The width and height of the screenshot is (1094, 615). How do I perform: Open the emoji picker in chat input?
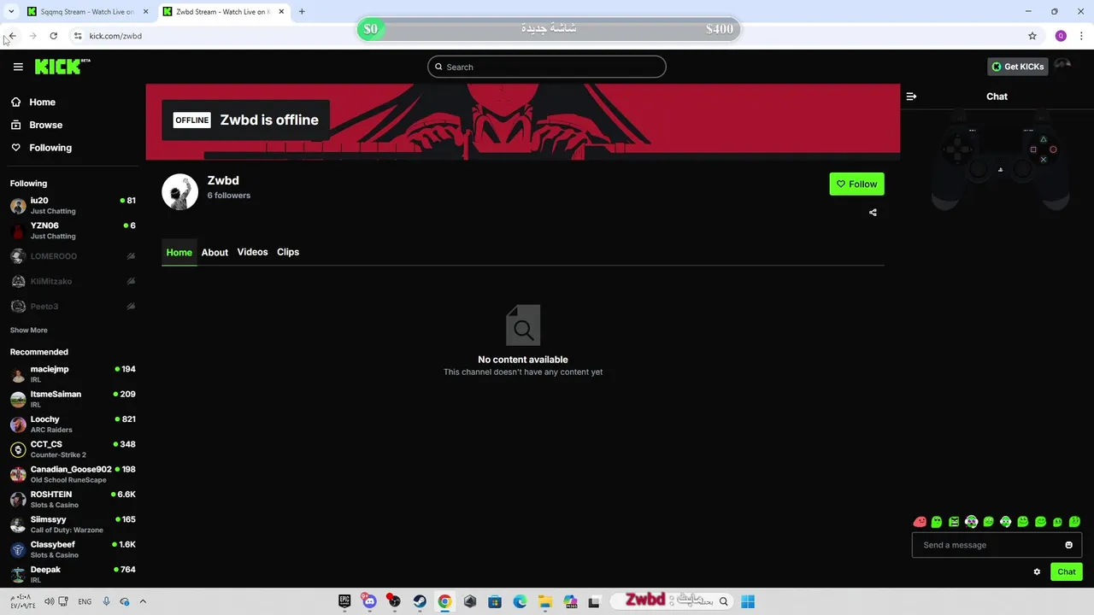point(1068,545)
